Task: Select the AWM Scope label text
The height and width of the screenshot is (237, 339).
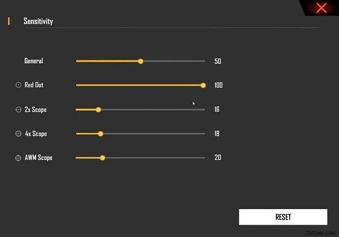Action: (x=38, y=158)
